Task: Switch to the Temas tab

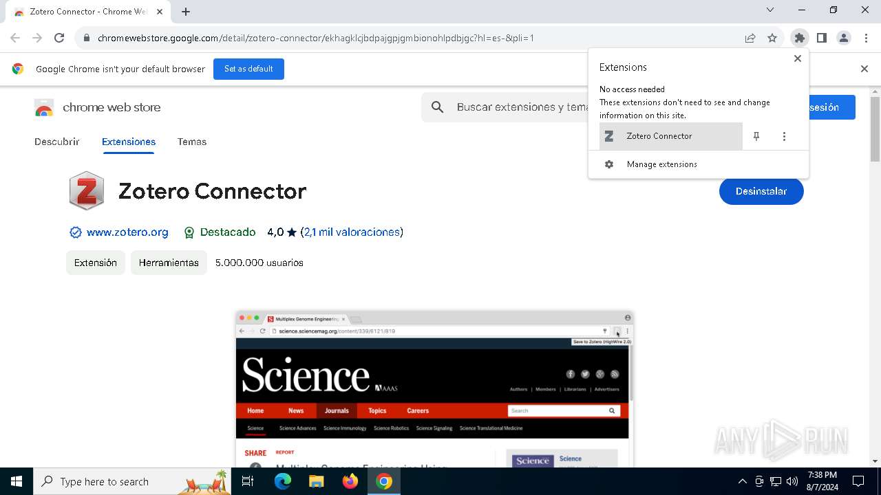Action: point(192,142)
